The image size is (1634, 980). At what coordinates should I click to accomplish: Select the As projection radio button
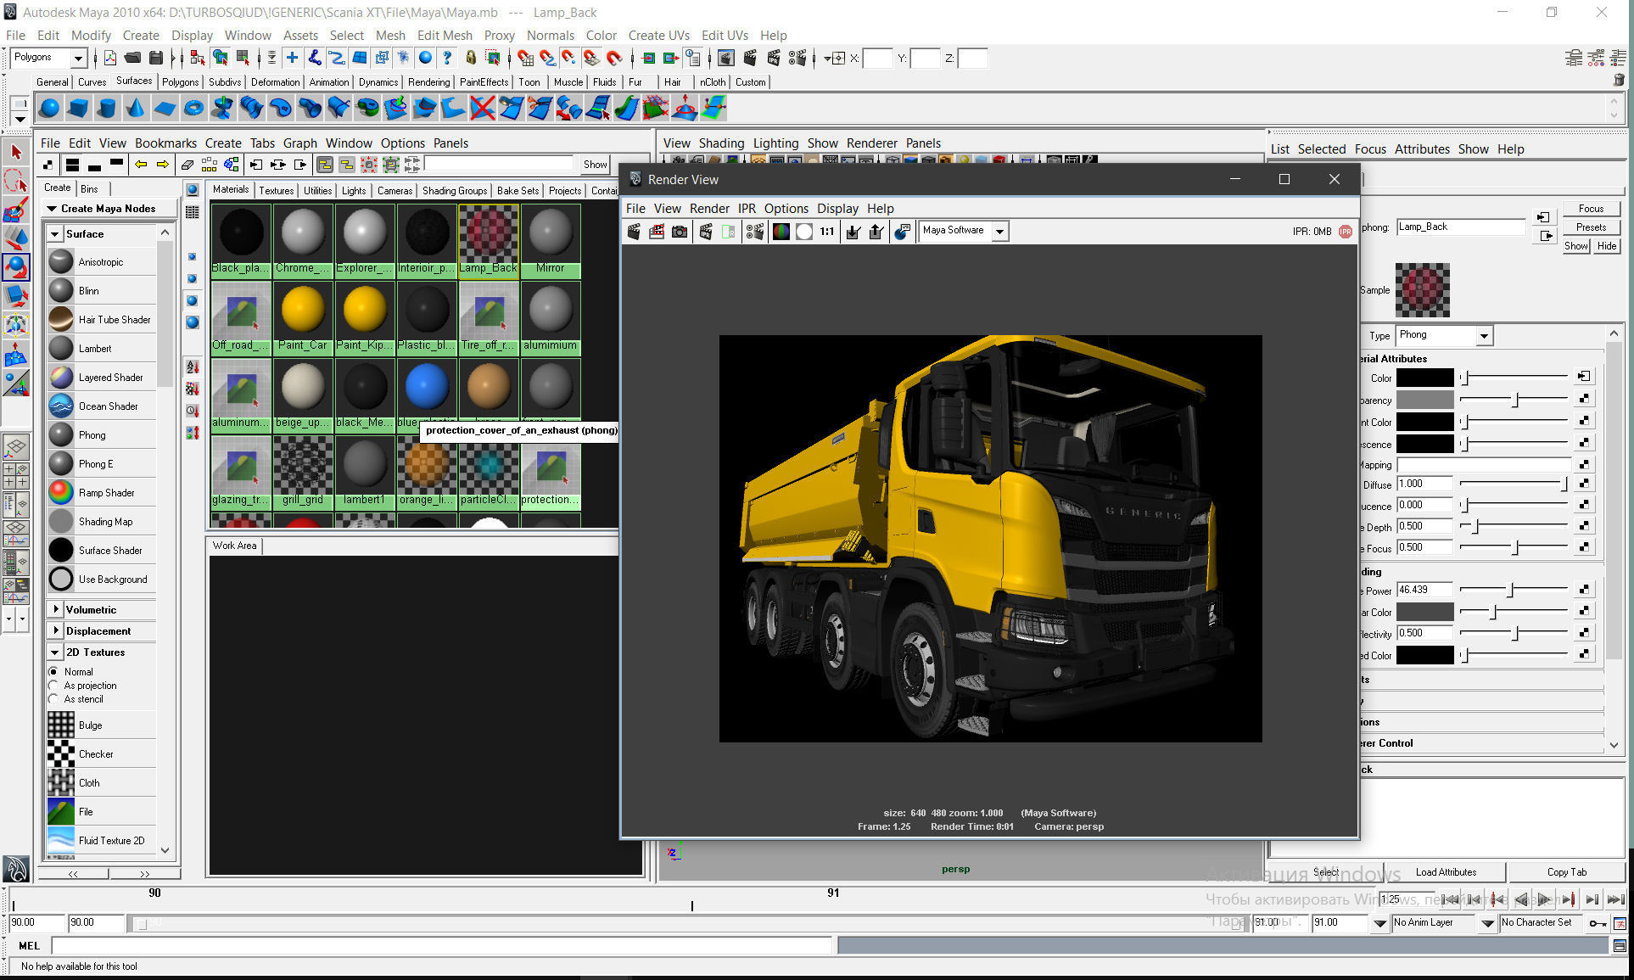(x=54, y=686)
